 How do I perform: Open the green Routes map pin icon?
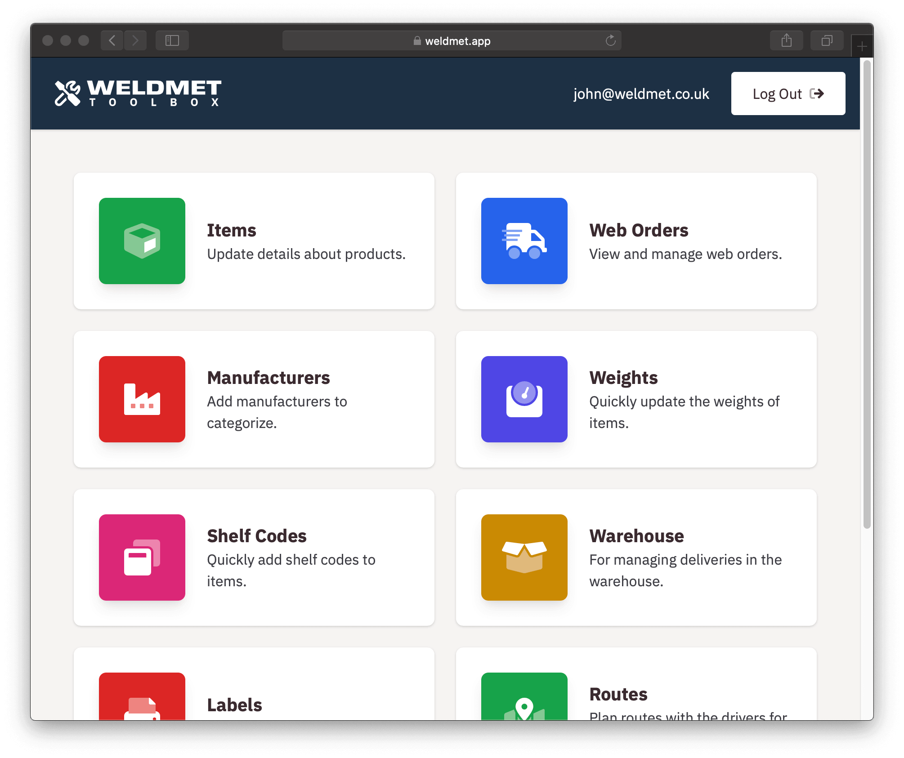[x=524, y=696]
